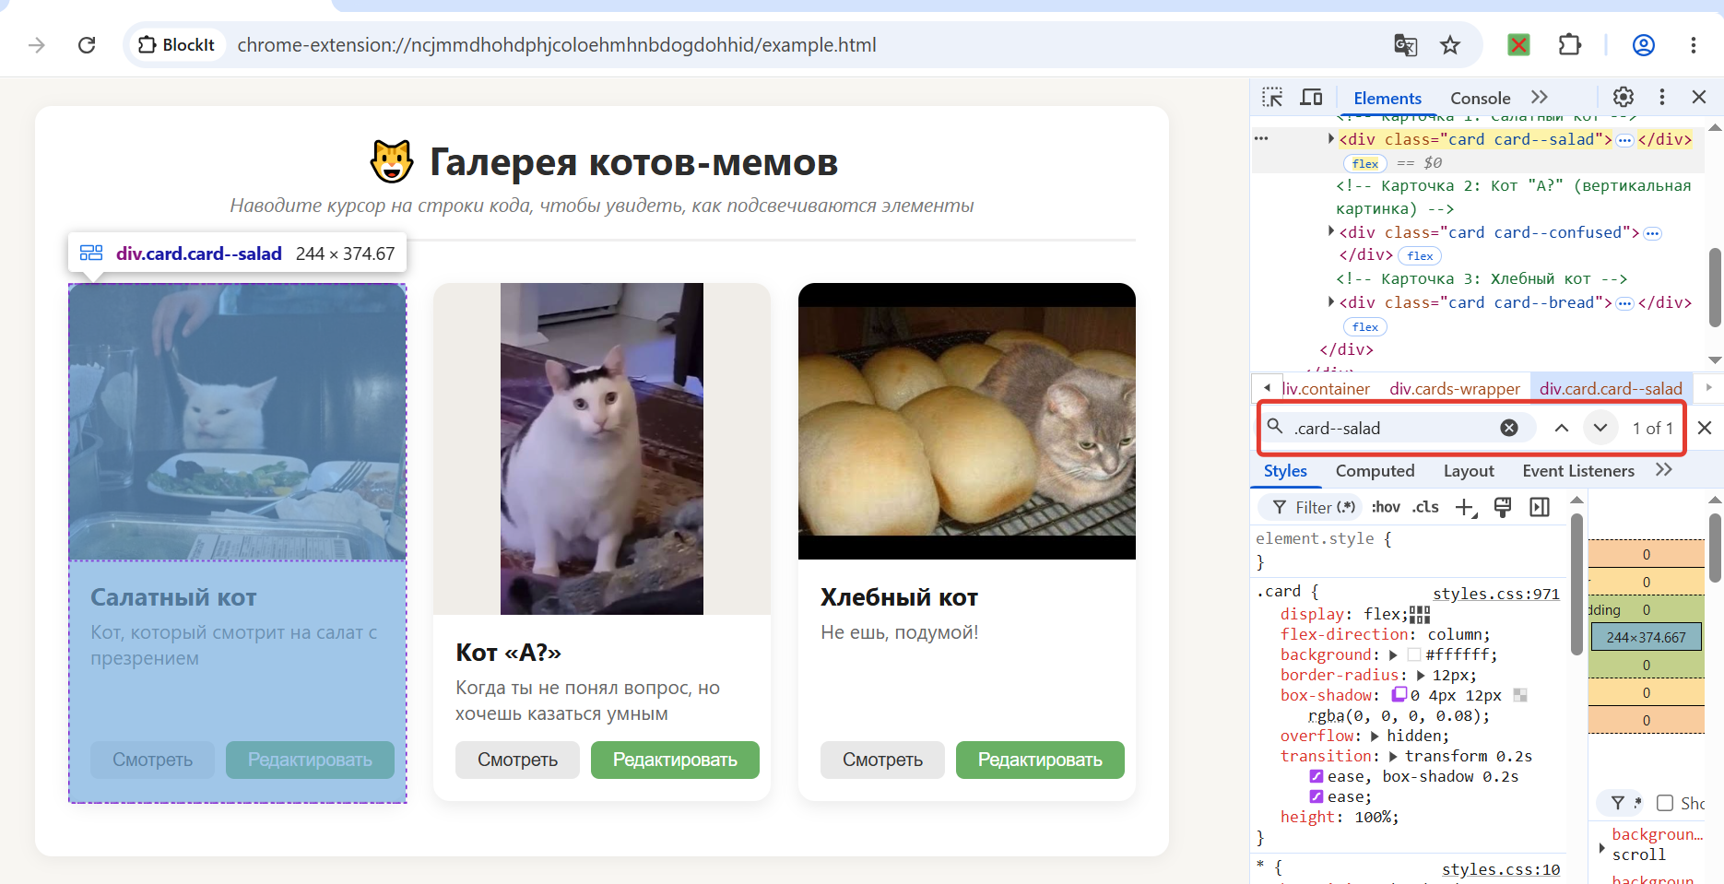Screen dimensions: 1724x884
Task: Expand the border-radius shorthand triangle
Action: [x=1421, y=676]
